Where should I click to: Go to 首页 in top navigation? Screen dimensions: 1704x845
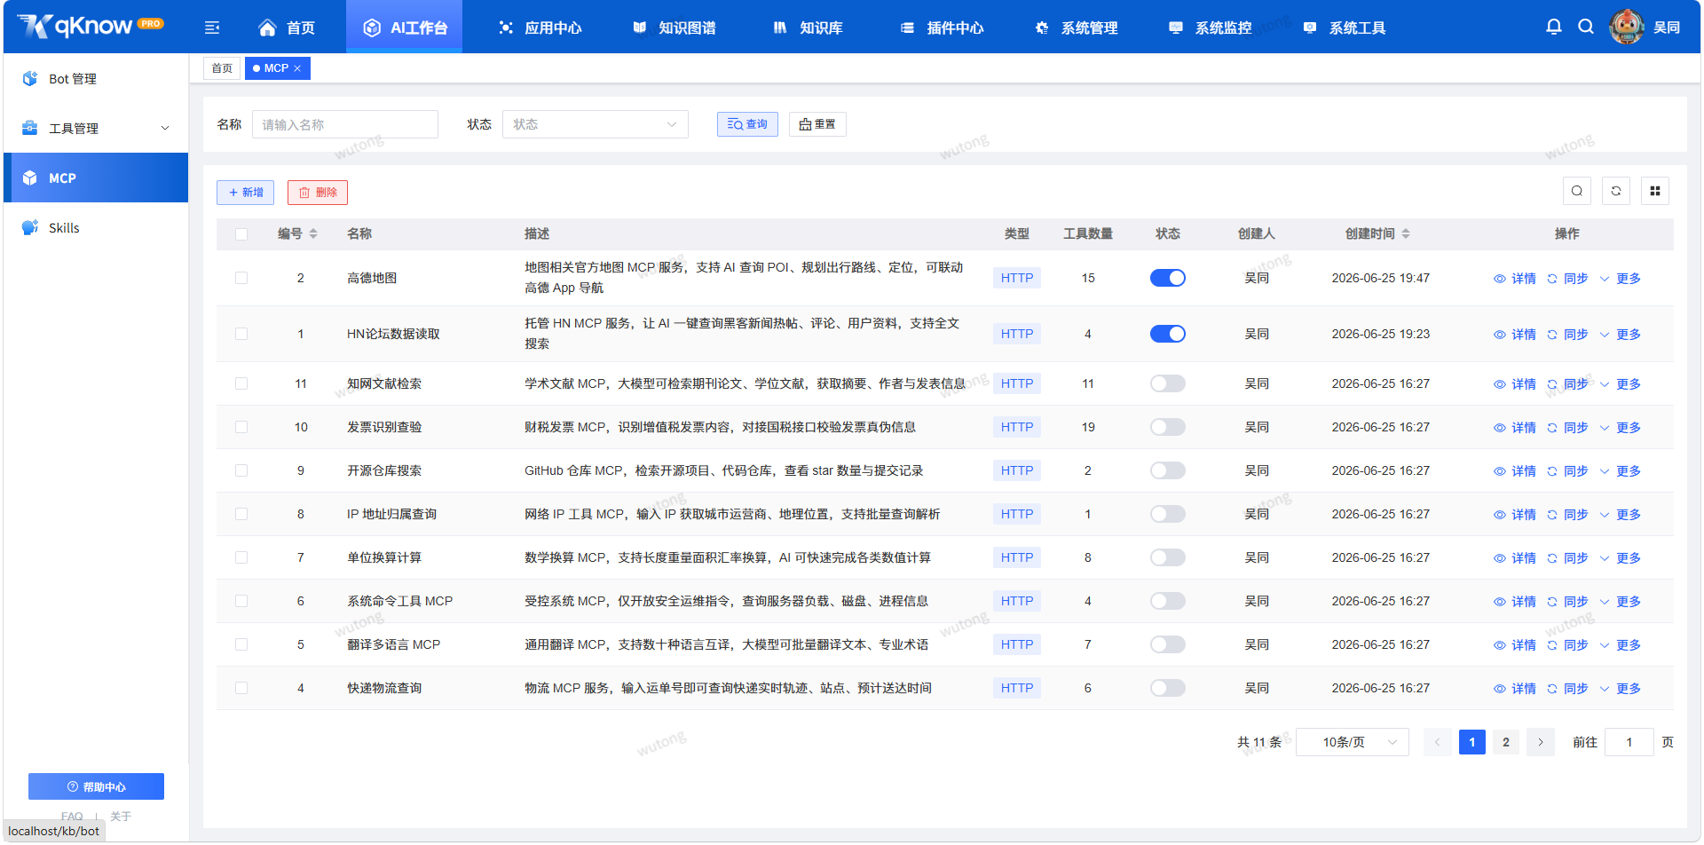click(x=287, y=28)
